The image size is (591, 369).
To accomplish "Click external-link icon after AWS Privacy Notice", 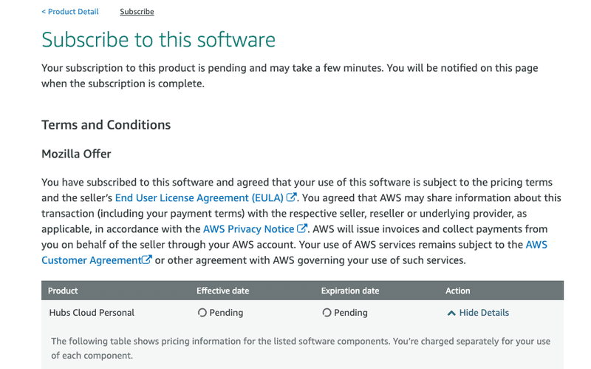I will tap(302, 228).
